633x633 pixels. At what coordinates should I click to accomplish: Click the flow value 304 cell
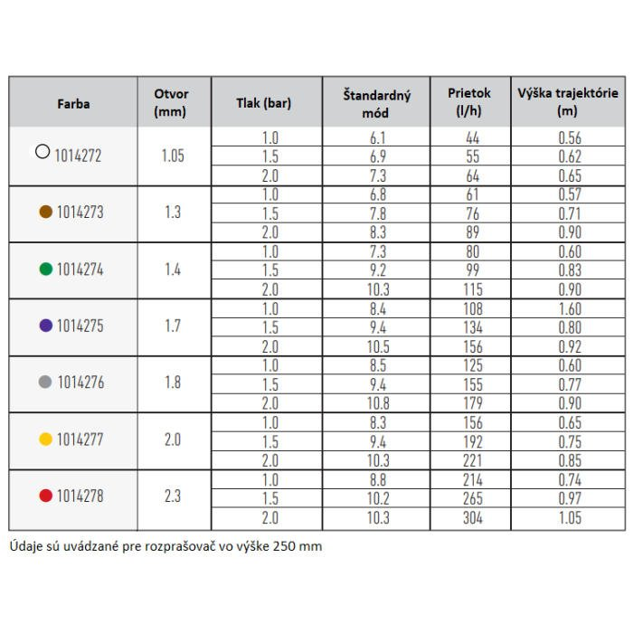click(471, 519)
